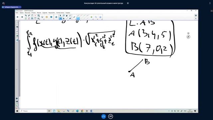213x120 pixels.
Task: Click the floating pen icon on right canvas
Action: pyautogui.click(x=188, y=37)
